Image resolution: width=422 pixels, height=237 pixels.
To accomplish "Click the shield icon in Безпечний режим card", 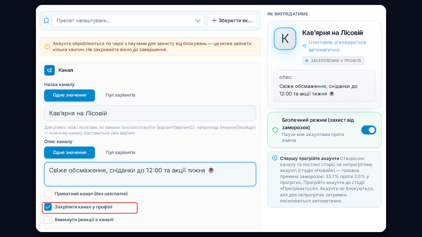I will point(276,130).
